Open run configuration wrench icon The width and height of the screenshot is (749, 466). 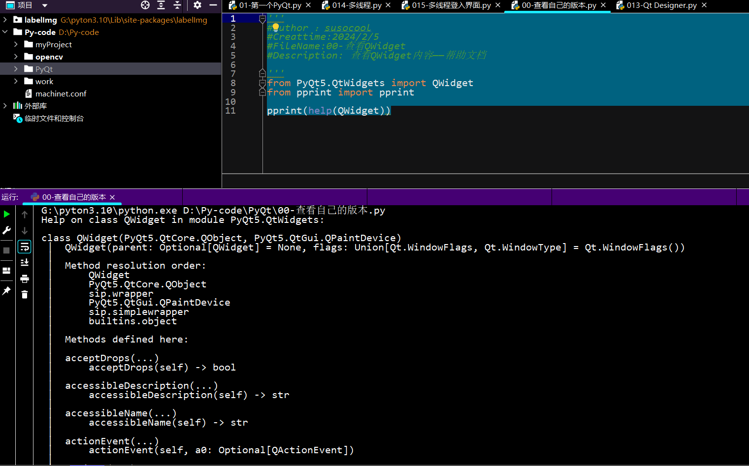(6, 230)
